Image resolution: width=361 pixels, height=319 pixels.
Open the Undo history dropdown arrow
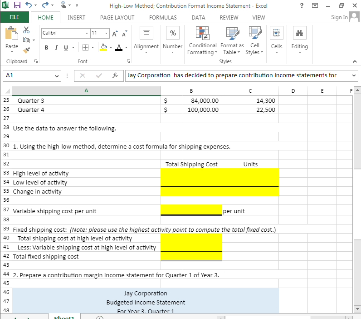click(35, 5)
